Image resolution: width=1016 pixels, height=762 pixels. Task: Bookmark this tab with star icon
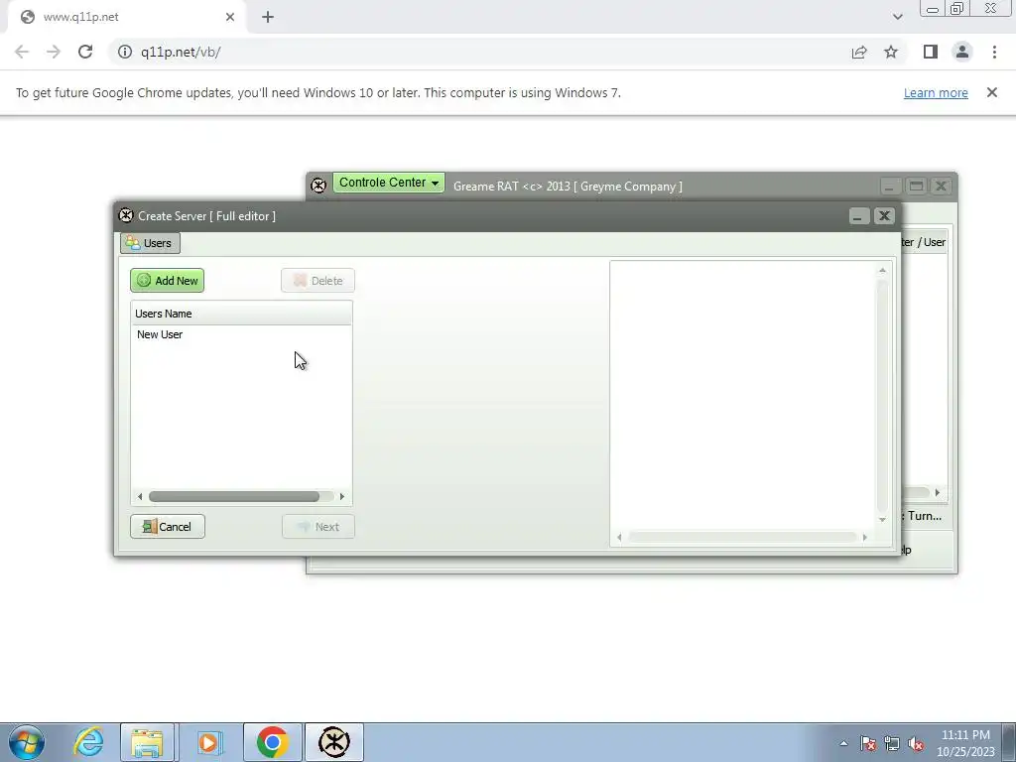pos(891,52)
